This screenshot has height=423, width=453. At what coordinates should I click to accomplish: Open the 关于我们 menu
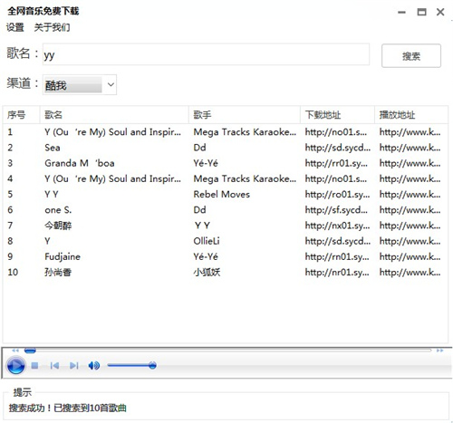(x=52, y=27)
